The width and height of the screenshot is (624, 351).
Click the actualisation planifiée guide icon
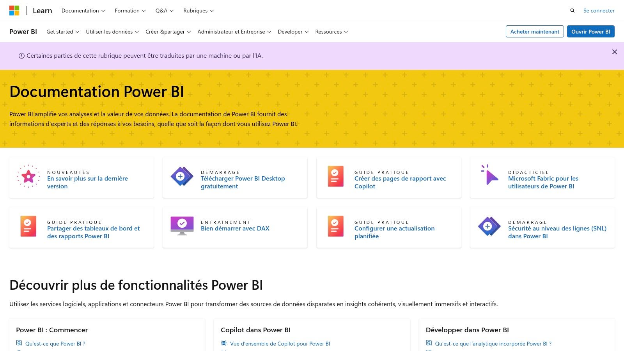[335, 227]
